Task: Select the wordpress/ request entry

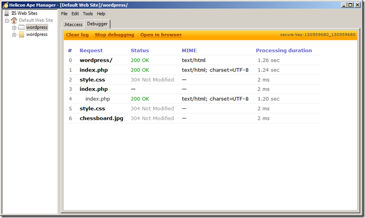Action: (x=95, y=60)
